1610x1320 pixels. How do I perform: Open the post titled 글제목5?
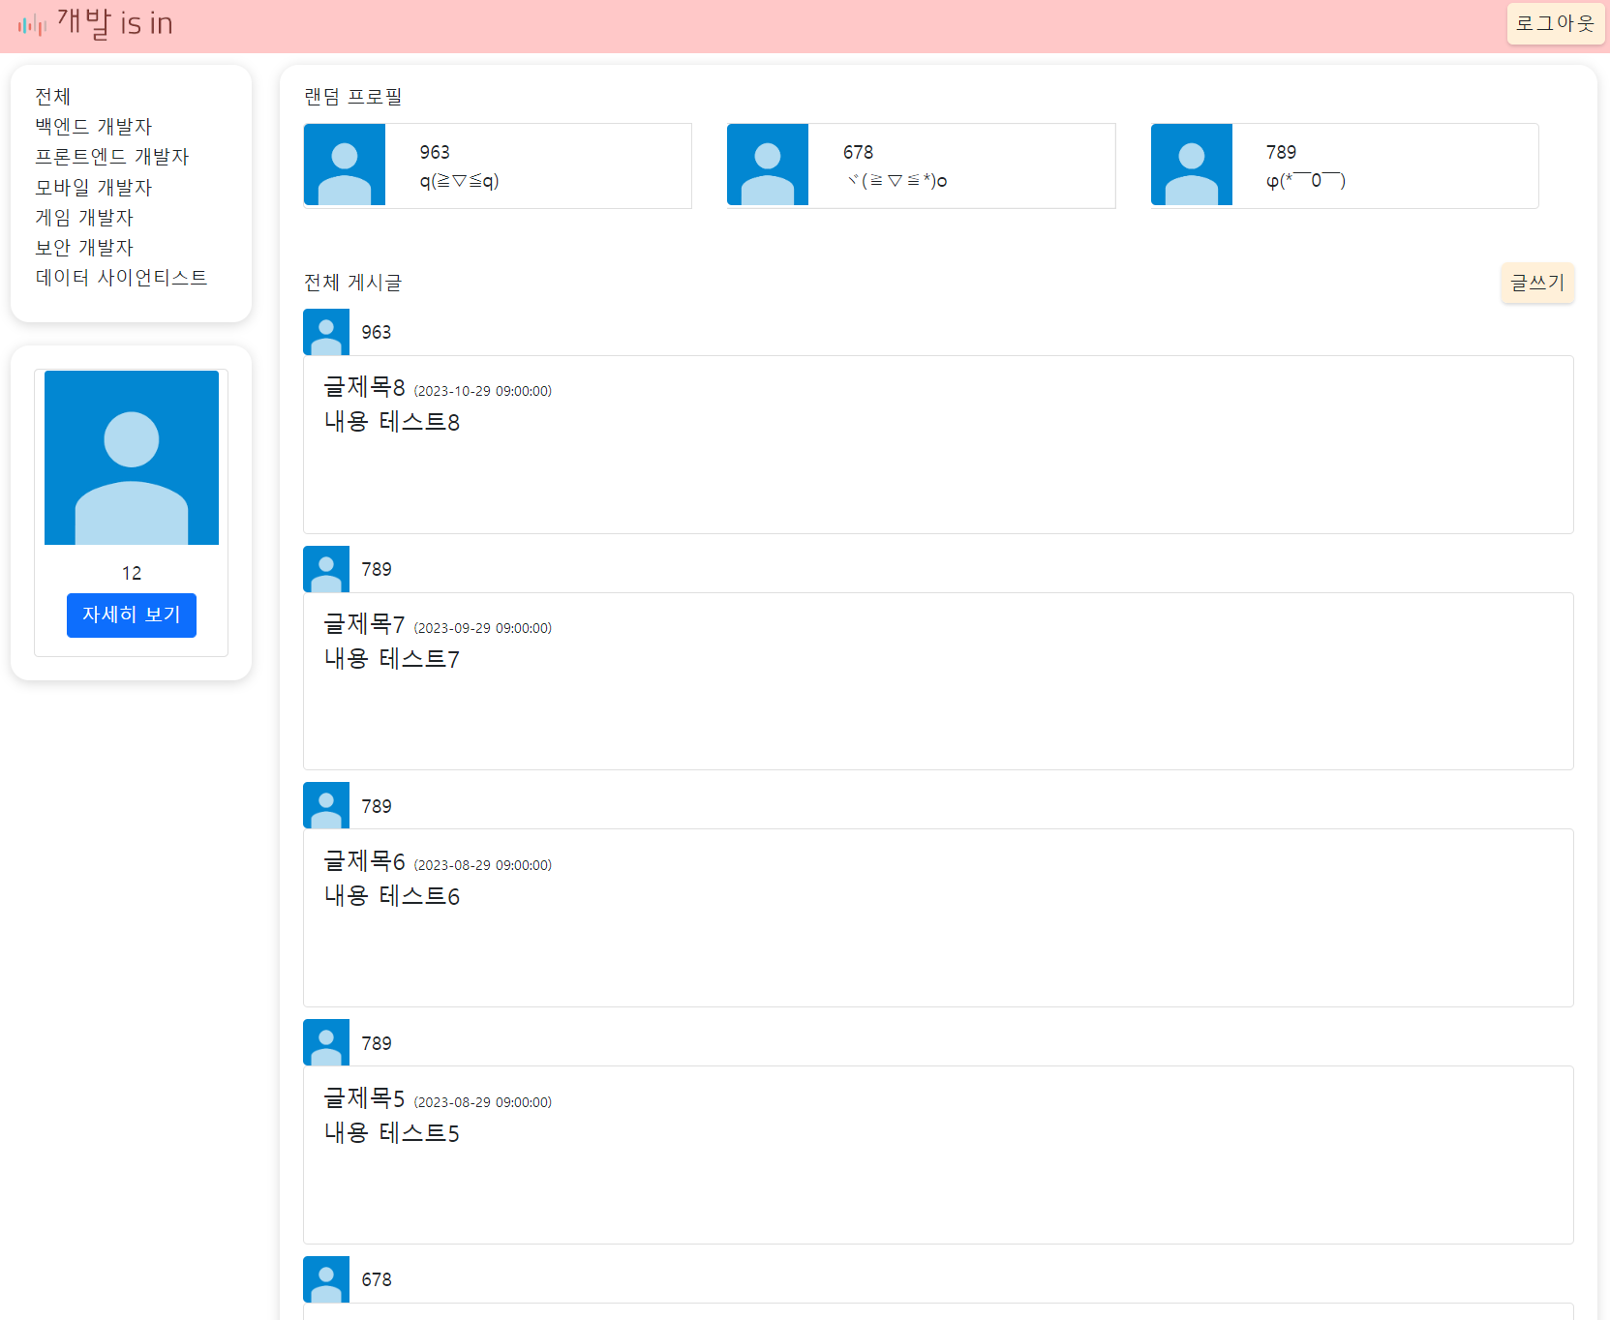tap(365, 1098)
